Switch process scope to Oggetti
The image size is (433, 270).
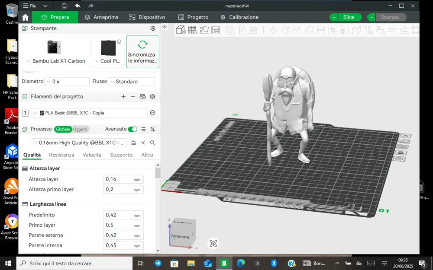coord(80,129)
